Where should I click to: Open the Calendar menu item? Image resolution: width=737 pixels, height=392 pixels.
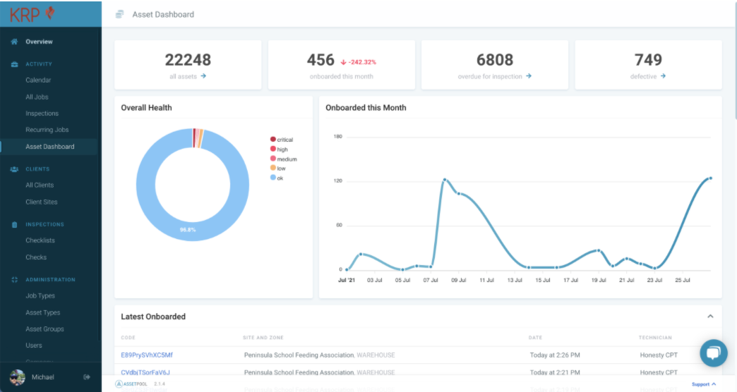(x=39, y=80)
